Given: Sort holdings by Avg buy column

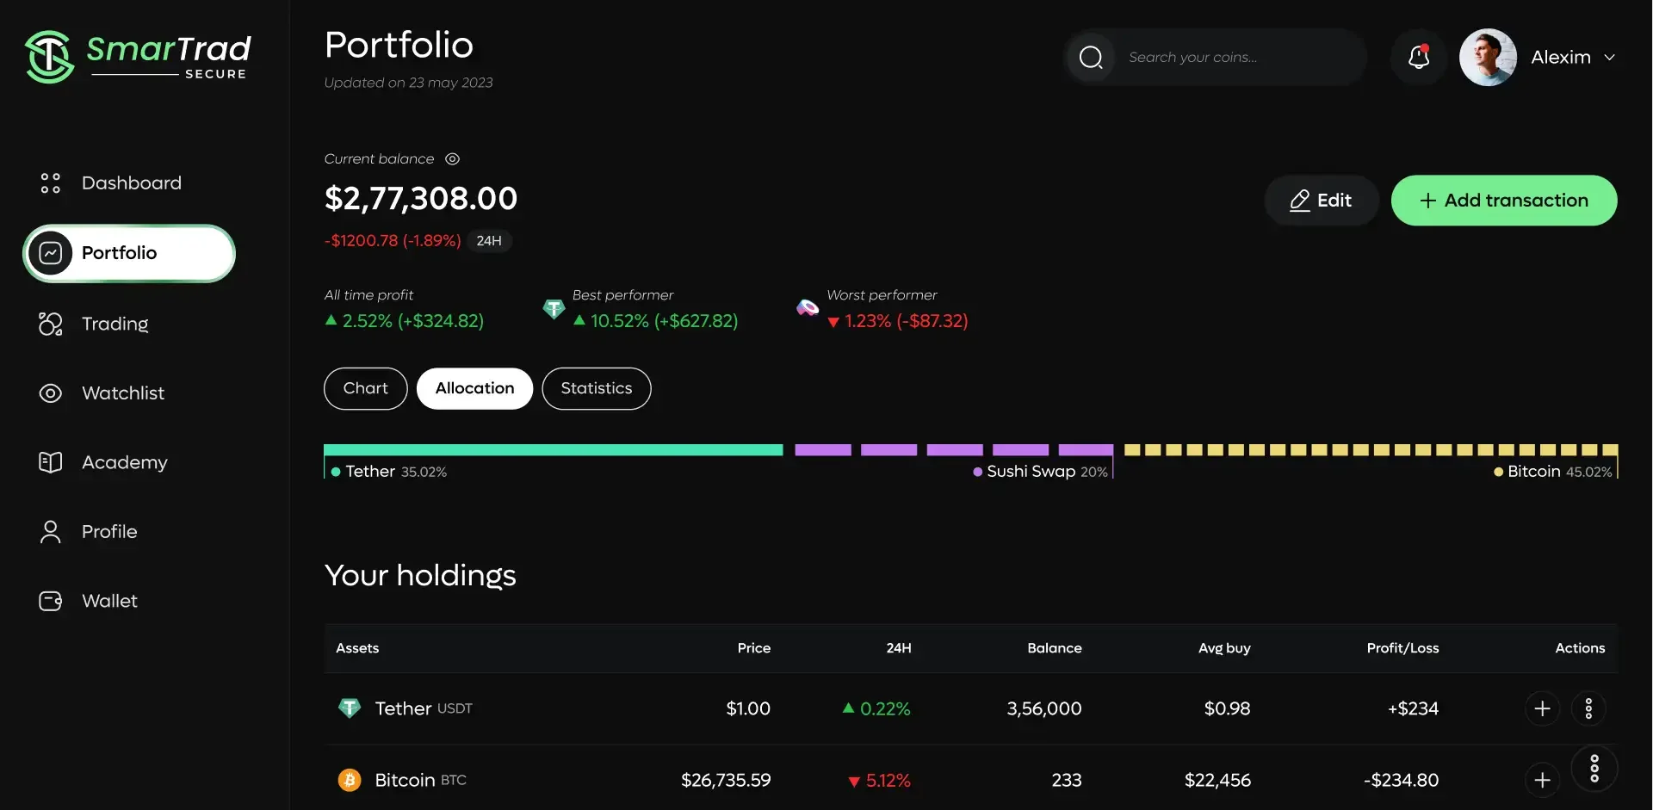Looking at the screenshot, I should [1224, 648].
